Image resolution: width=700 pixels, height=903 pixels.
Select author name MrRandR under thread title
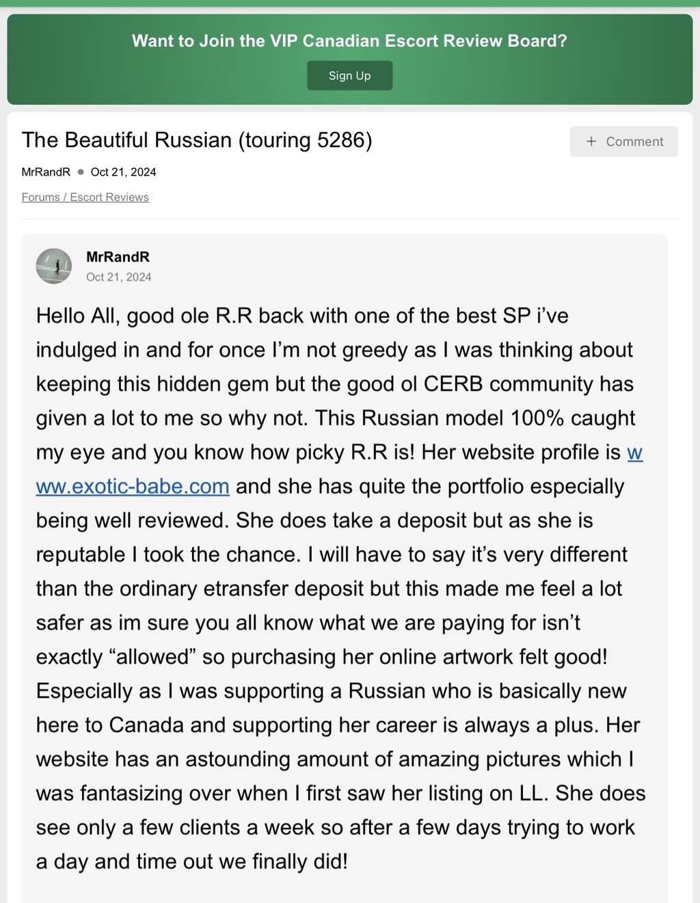coord(46,172)
